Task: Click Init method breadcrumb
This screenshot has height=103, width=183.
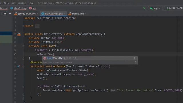Action: (34, 8)
